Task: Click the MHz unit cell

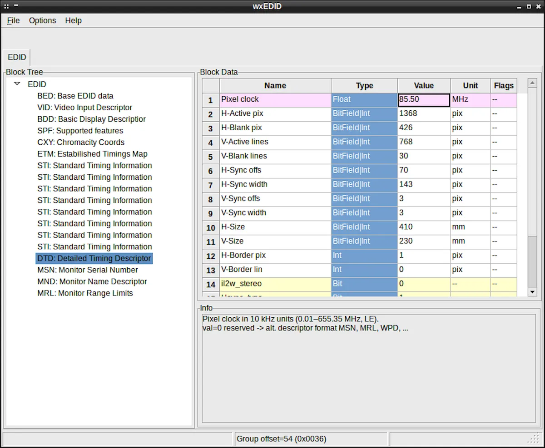Action: tap(471, 99)
